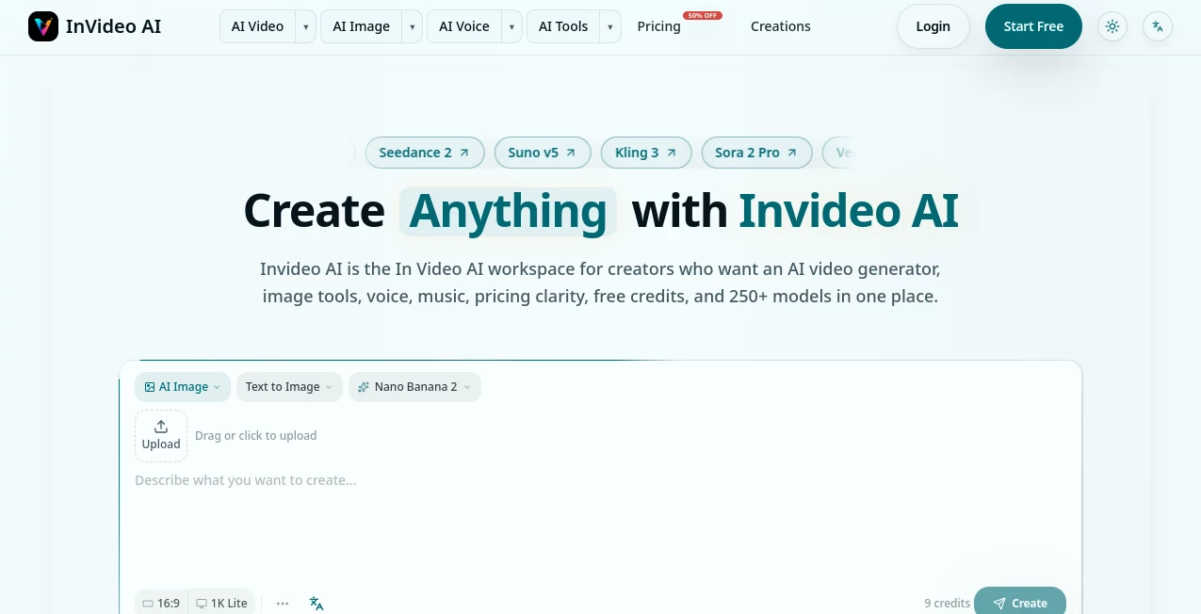Open the AI Image mode selector
This screenshot has width=1201, height=614.
pos(183,386)
